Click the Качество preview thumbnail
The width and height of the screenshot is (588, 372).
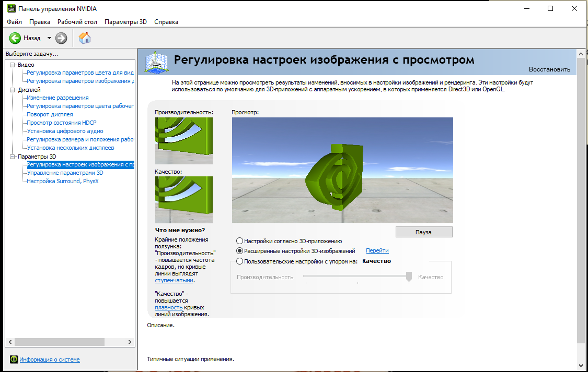point(184,200)
